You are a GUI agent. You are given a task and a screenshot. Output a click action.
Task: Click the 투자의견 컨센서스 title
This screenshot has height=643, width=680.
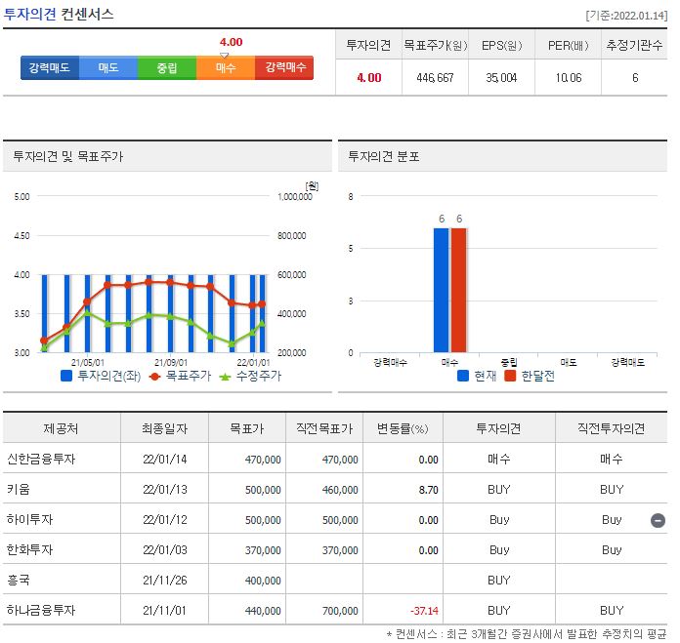click(x=59, y=15)
